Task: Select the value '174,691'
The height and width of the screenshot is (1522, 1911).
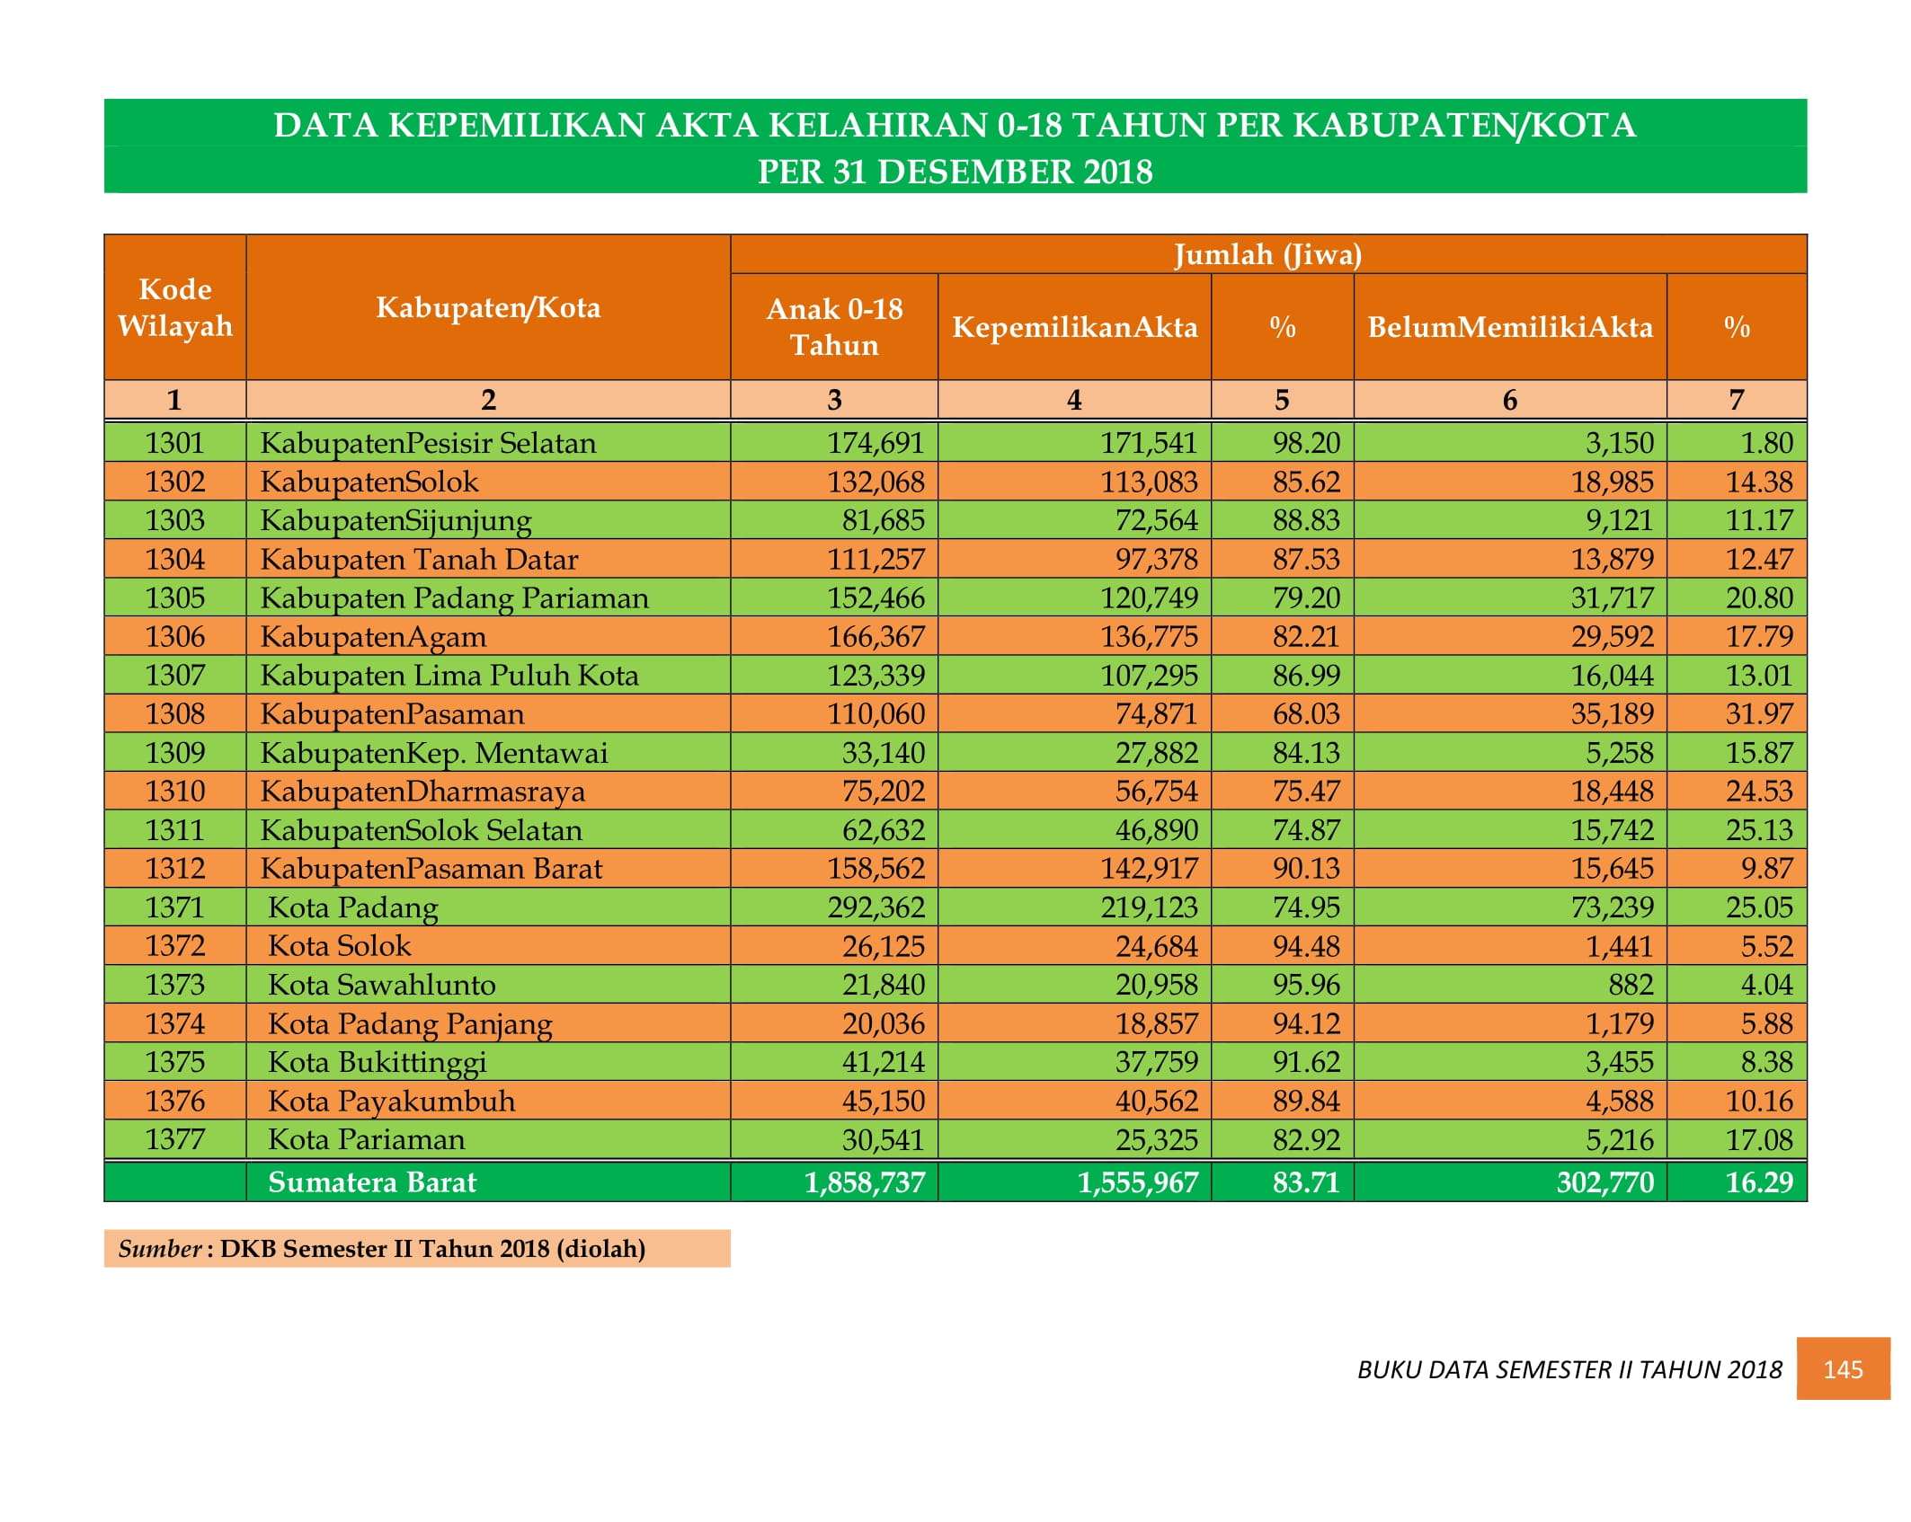Action: tap(876, 443)
